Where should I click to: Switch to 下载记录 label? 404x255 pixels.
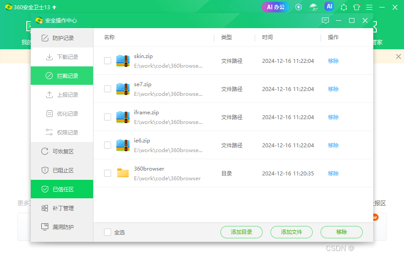tap(68, 57)
